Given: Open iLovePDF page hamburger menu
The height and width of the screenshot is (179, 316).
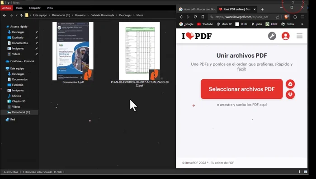Looking at the screenshot, I should [299, 36].
